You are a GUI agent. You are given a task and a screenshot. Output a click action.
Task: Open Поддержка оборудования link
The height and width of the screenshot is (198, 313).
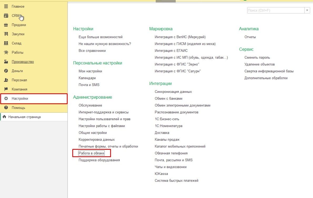click(99, 160)
